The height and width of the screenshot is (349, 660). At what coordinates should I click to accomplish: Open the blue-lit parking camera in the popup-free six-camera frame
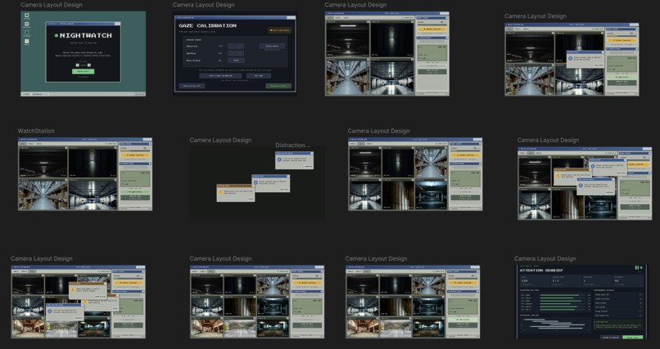tap(431, 195)
